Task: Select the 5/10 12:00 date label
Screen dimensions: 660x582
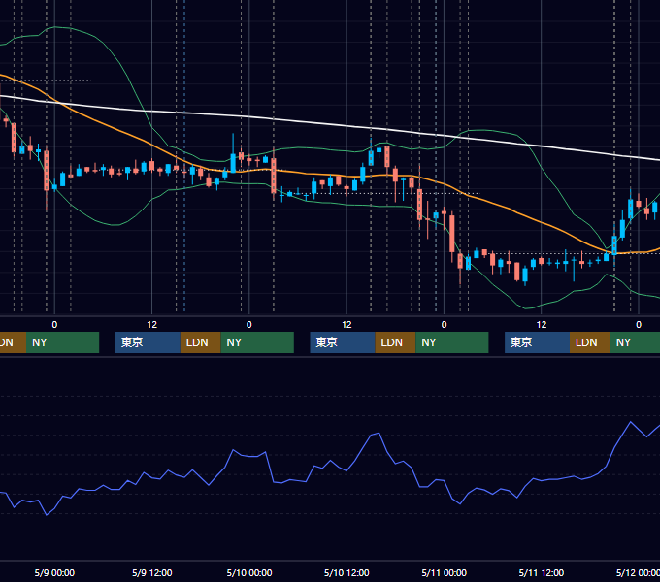Action: click(346, 572)
